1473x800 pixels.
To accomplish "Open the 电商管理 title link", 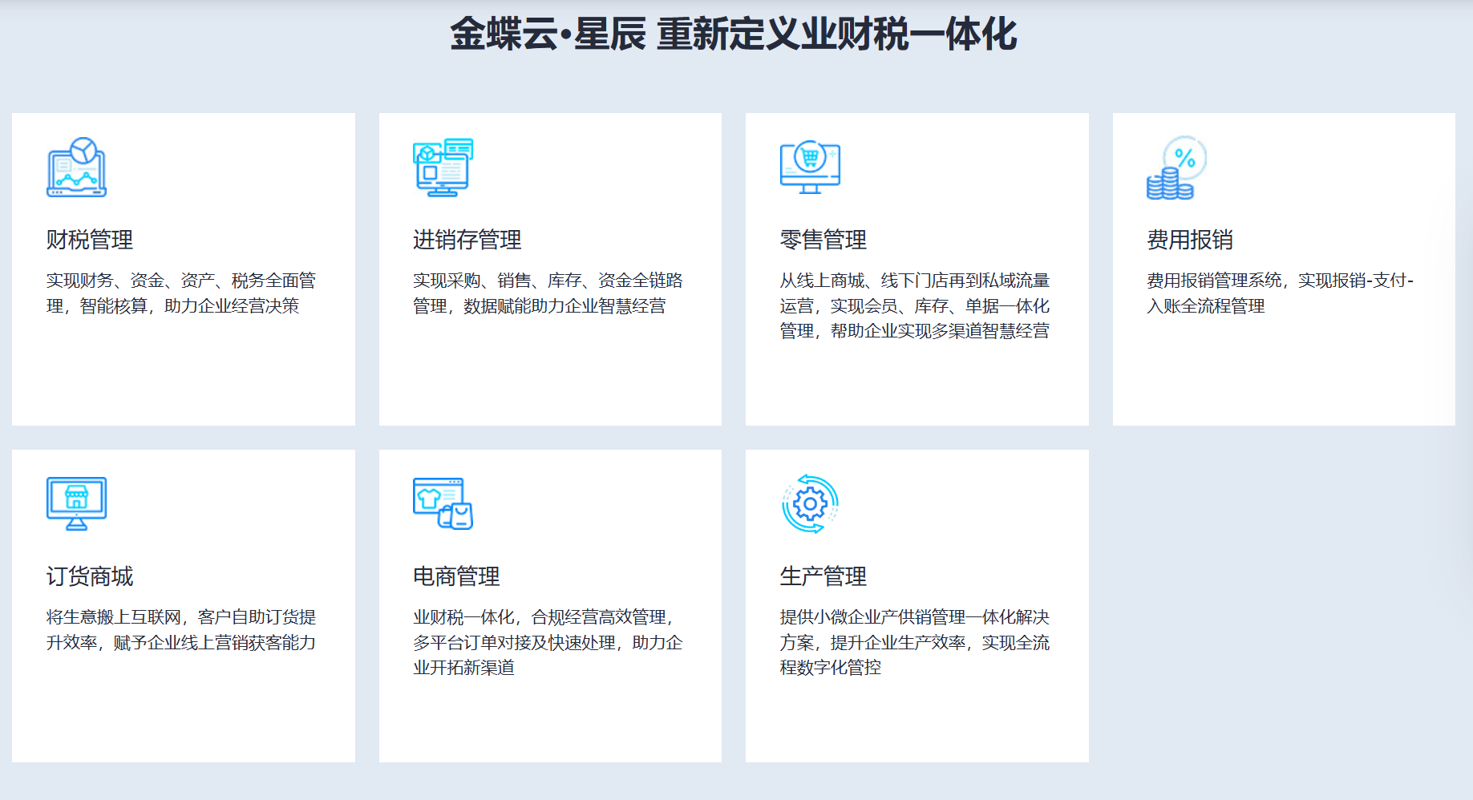I will (x=456, y=576).
